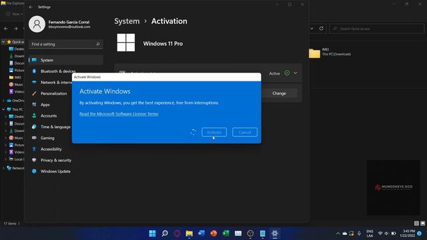Screen dimensions: 427x240
Task: Open taskbar Search
Action: 165,233
